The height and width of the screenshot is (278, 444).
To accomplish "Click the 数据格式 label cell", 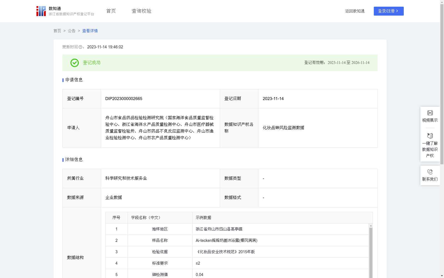I will click(x=239, y=198).
